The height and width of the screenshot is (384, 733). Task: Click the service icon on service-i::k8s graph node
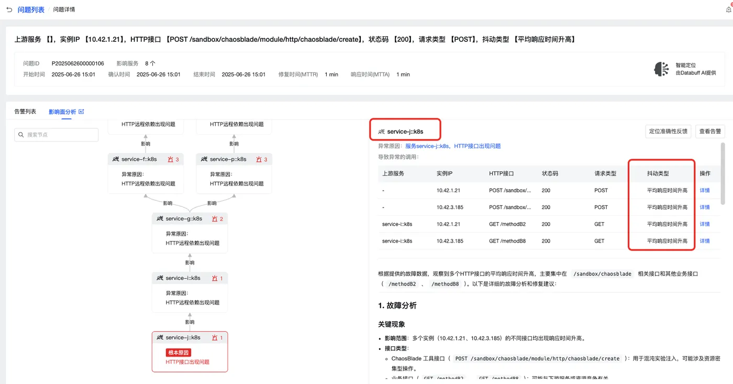tap(160, 278)
